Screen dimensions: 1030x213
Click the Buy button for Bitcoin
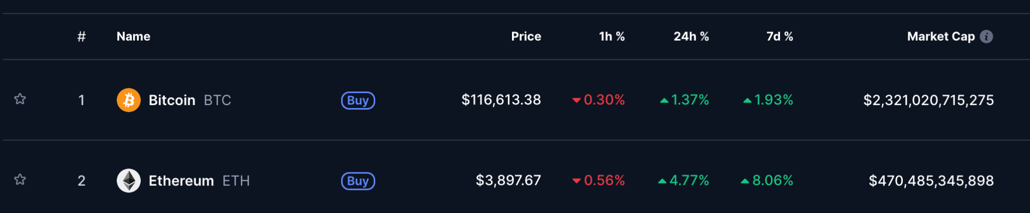pos(358,100)
